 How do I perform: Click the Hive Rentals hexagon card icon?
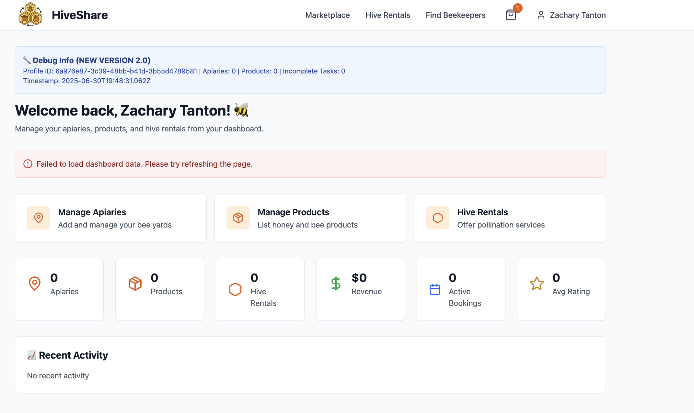pos(438,218)
